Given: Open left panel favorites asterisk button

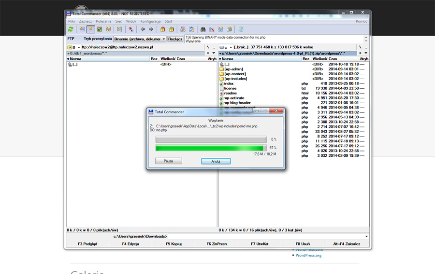Looking at the screenshot, I should point(208,53).
